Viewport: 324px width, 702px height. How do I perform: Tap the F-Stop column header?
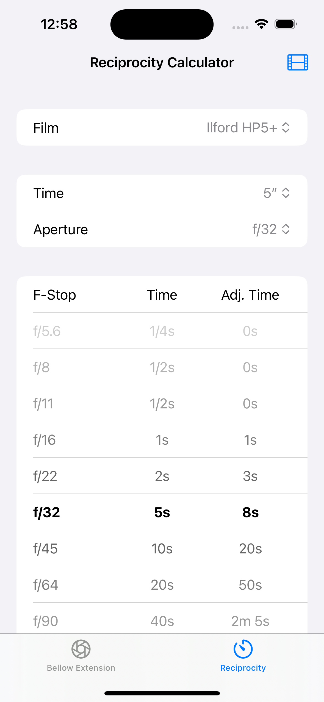[55, 295]
